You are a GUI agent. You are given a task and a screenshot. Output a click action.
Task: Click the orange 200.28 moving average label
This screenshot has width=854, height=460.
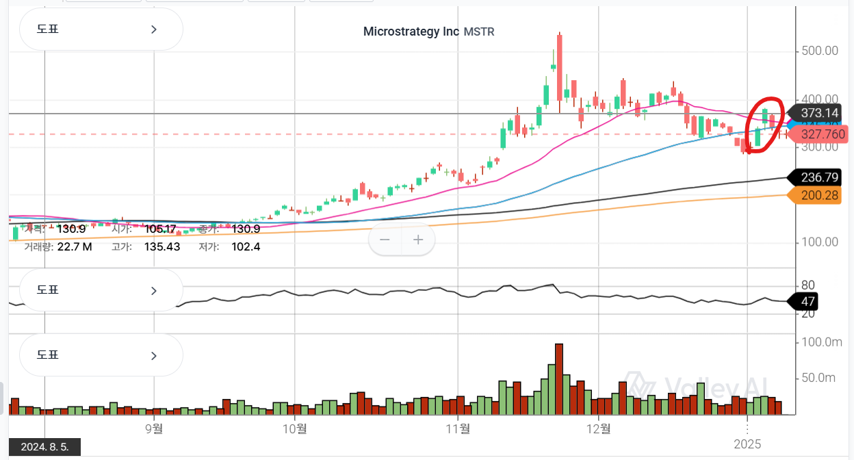pyautogui.click(x=819, y=196)
